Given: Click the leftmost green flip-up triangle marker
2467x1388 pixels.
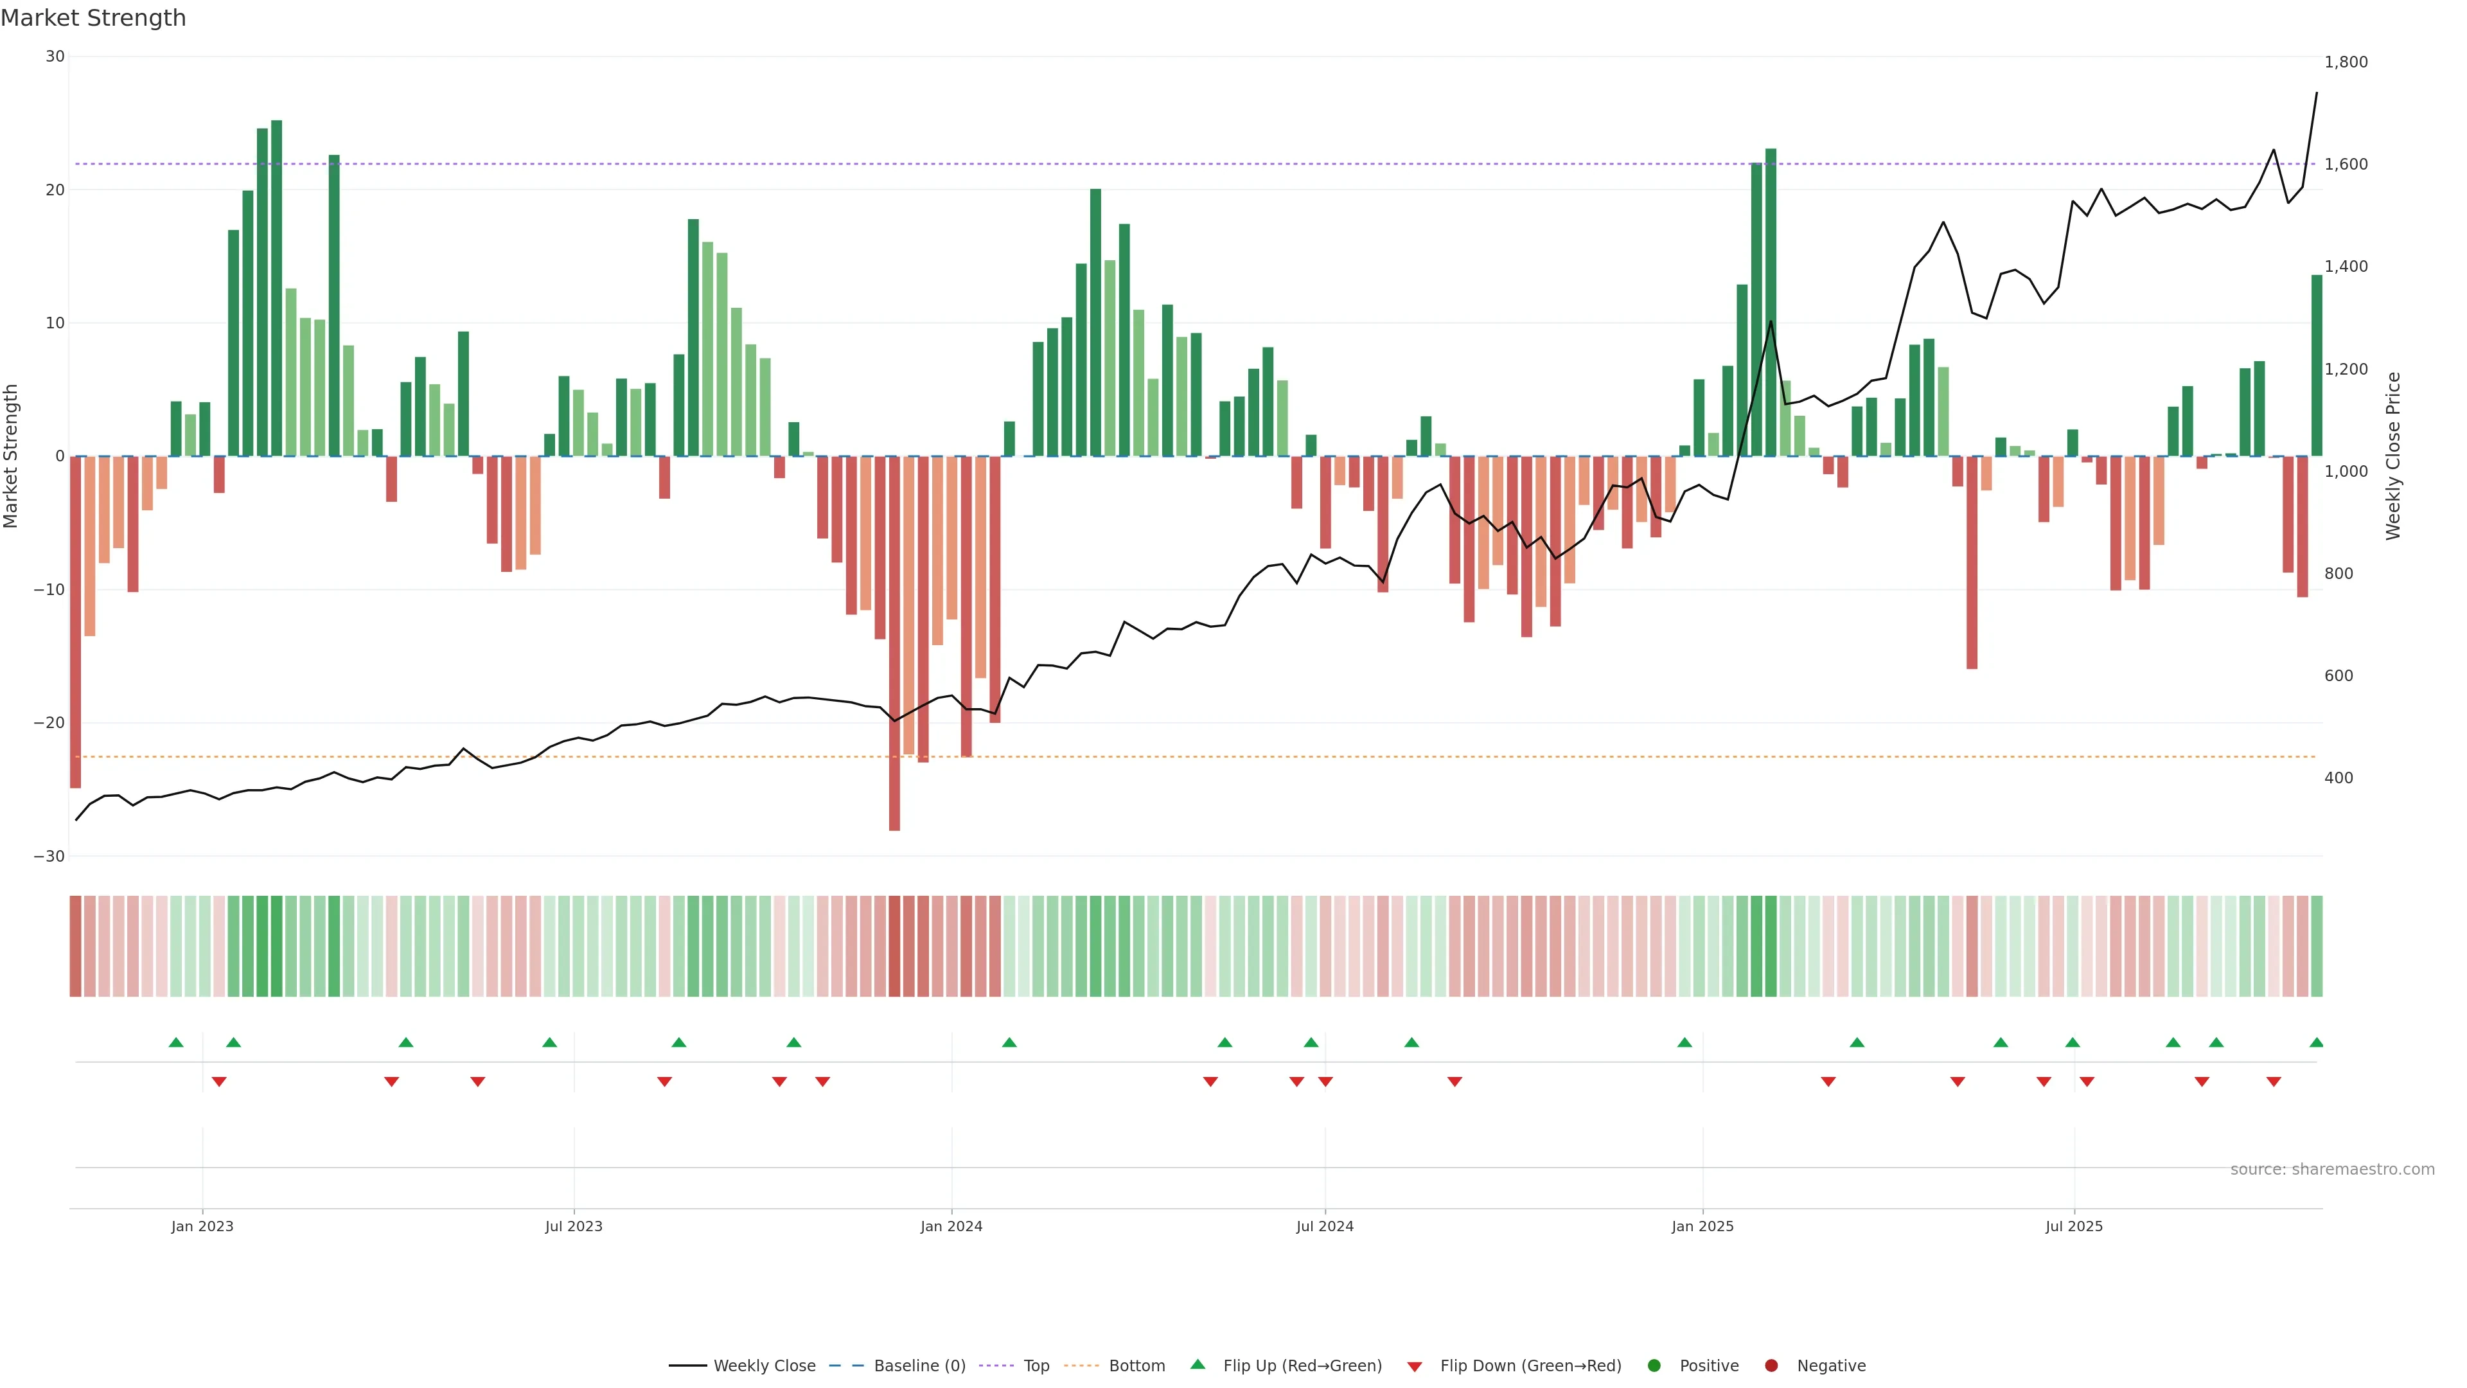Looking at the screenshot, I should (175, 1042).
